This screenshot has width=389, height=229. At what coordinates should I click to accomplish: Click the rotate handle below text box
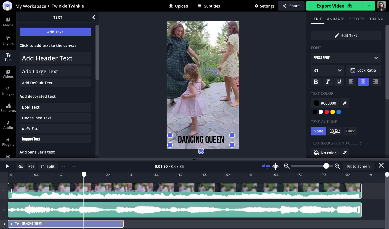click(201, 151)
